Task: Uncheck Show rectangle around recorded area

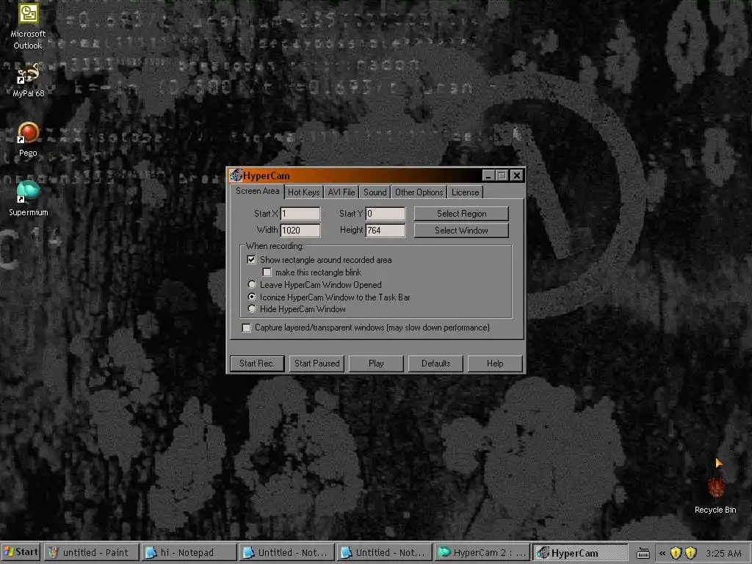Action: (251, 259)
